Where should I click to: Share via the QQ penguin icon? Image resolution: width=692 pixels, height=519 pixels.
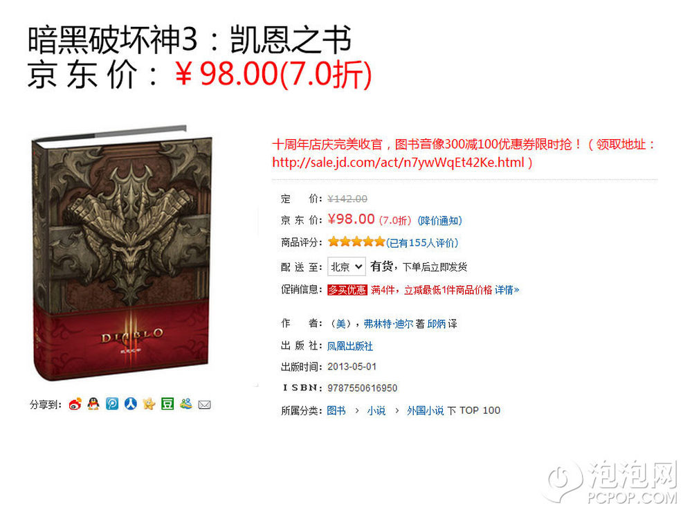pyautogui.click(x=93, y=403)
